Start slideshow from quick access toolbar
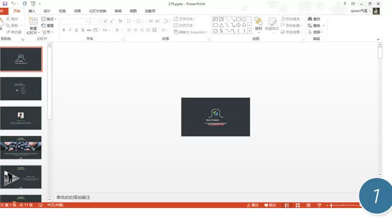Screen dimensions: 392x222 click(x=33, y=4)
